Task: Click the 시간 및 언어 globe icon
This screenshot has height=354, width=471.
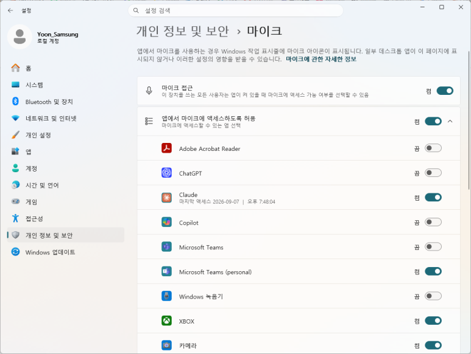Action: 16,185
